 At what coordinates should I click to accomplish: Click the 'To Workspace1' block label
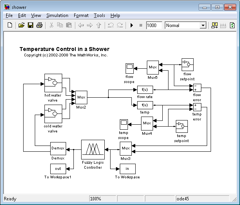coord(58,177)
